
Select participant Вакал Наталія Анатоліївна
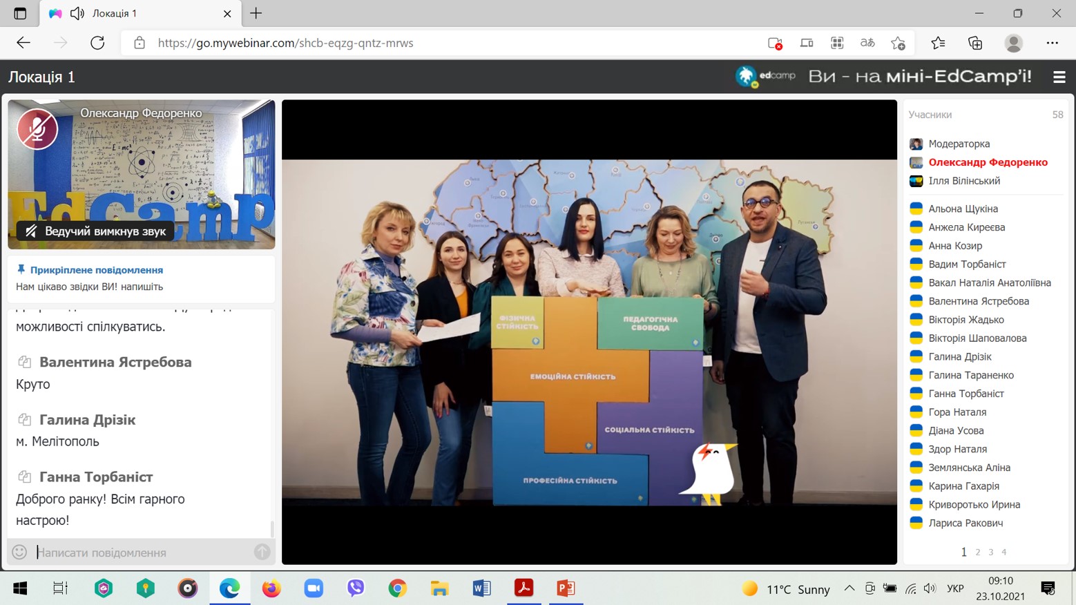(989, 282)
